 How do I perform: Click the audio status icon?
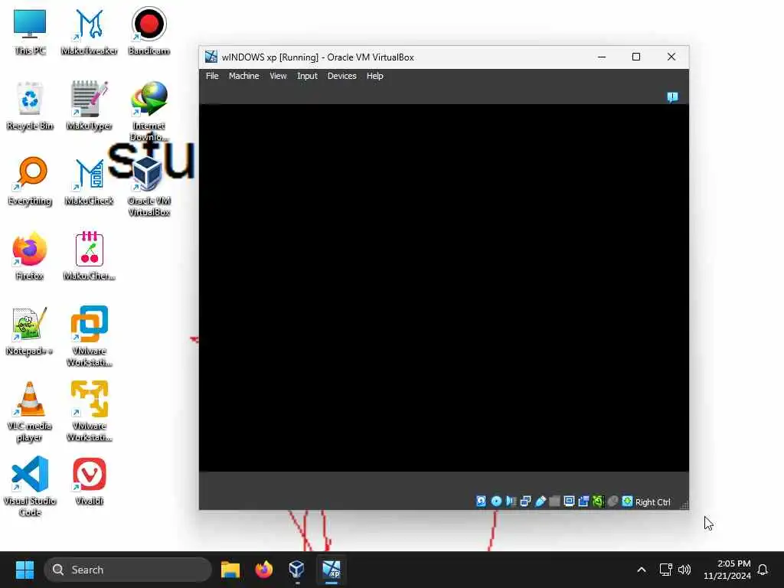point(511,501)
